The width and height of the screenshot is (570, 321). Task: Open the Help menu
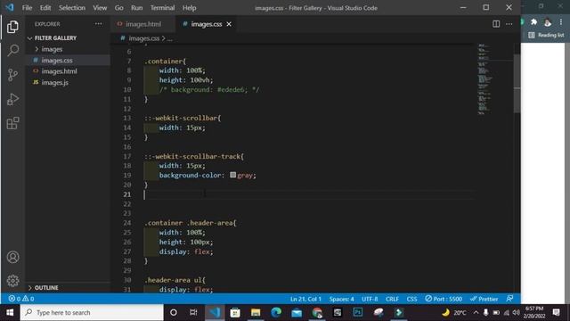pyautogui.click(x=189, y=8)
